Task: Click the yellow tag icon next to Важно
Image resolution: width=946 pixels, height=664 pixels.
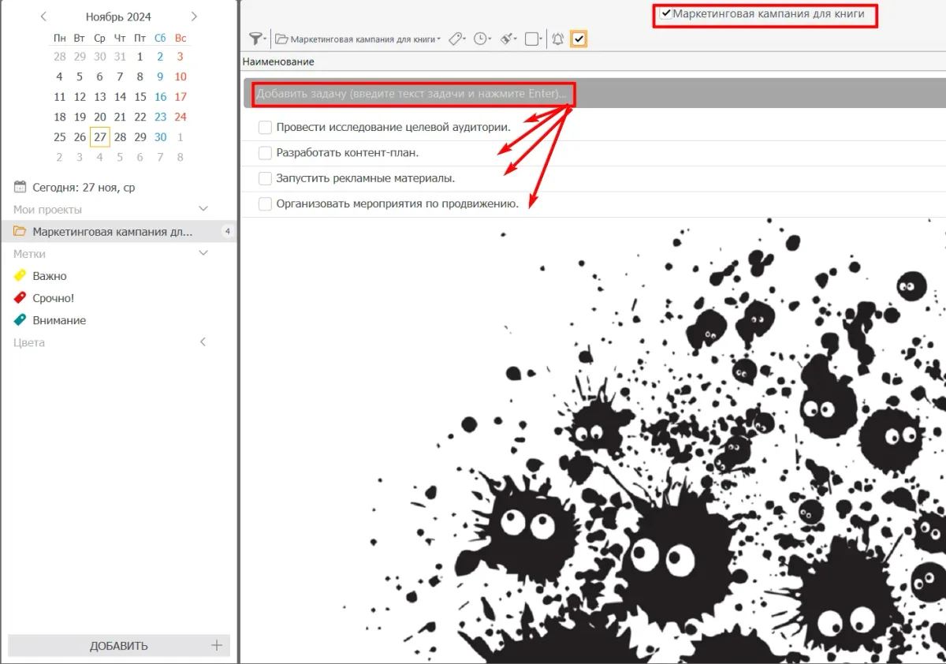Action: [x=20, y=276]
